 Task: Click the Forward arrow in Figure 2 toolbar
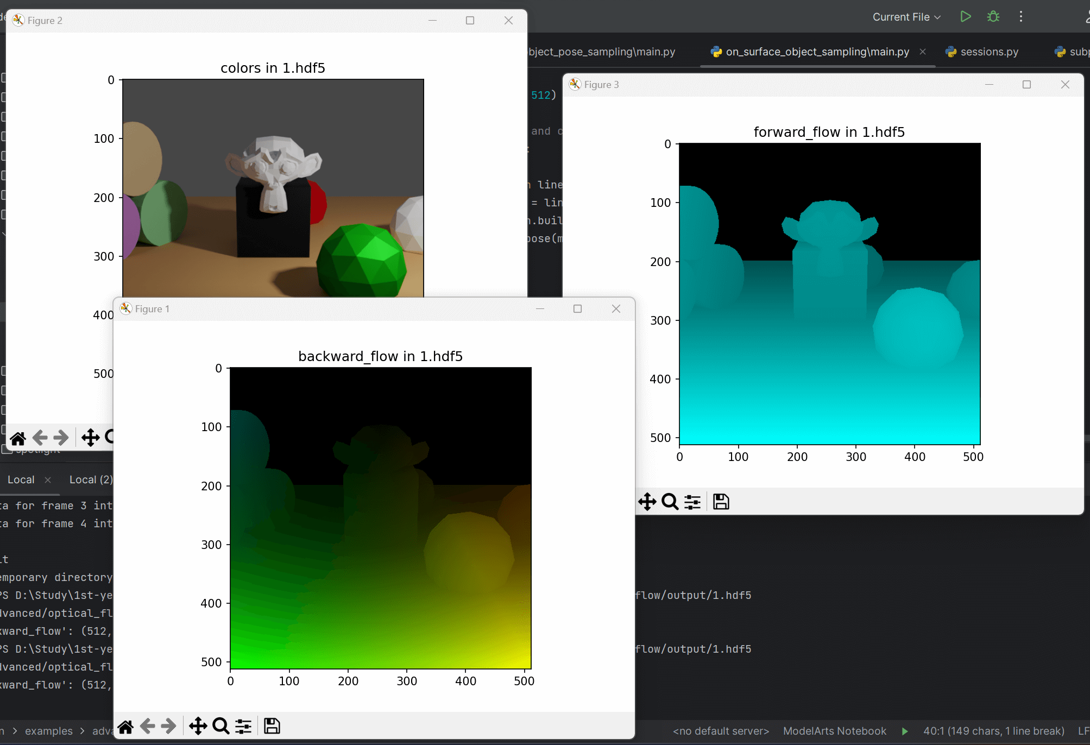(61, 438)
